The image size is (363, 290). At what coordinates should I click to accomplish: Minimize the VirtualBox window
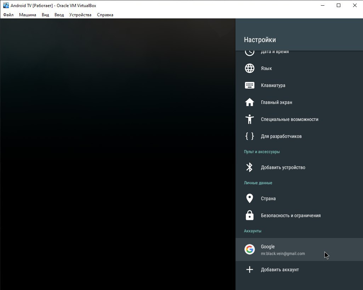pyautogui.click(x=323, y=5)
